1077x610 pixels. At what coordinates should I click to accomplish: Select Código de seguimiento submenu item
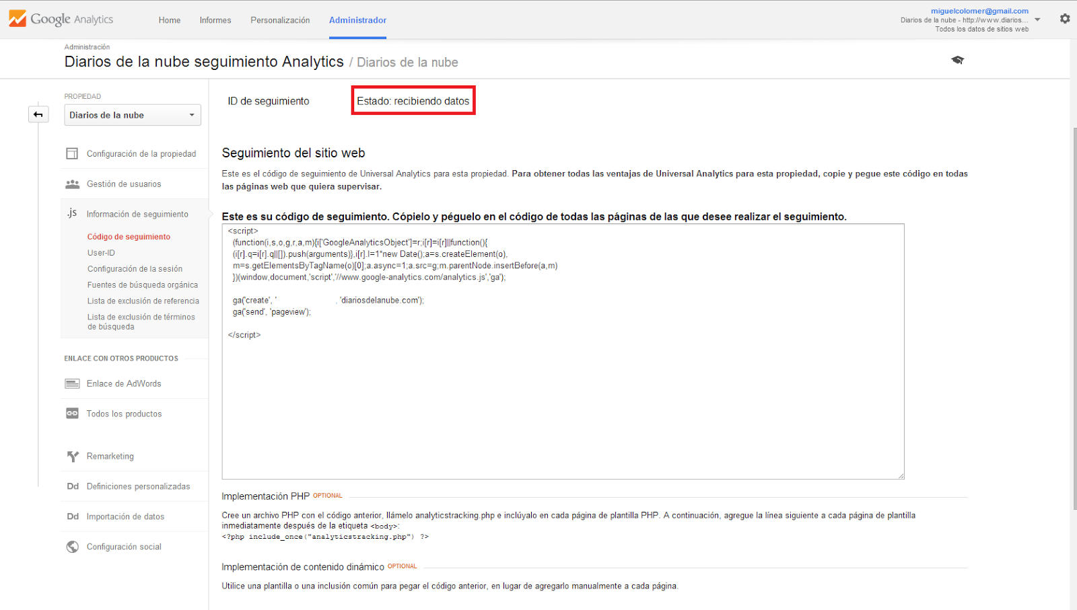129,237
